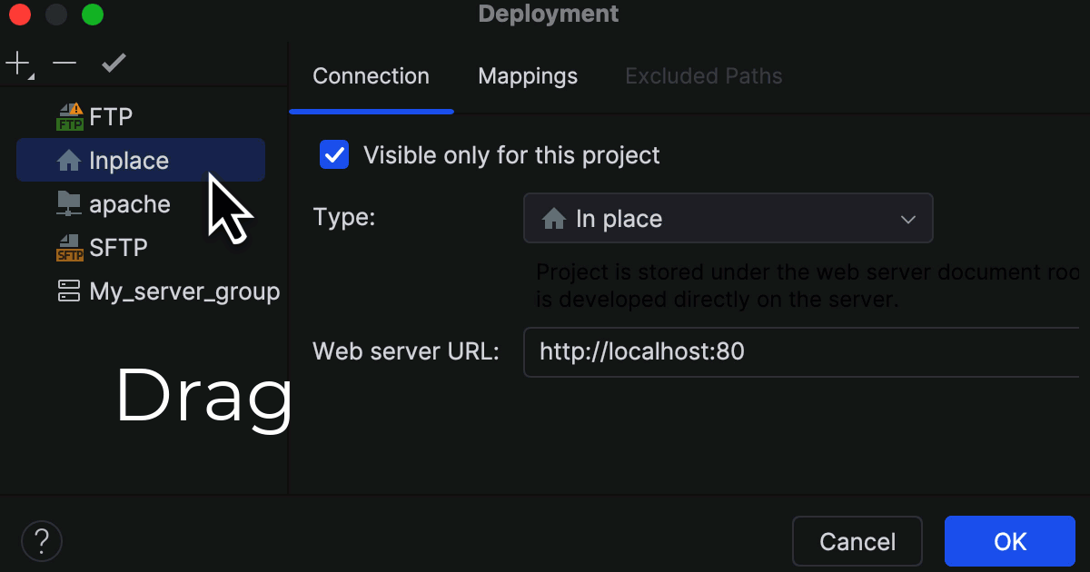
Task: Switch to the Mappings tab
Action: 528,76
